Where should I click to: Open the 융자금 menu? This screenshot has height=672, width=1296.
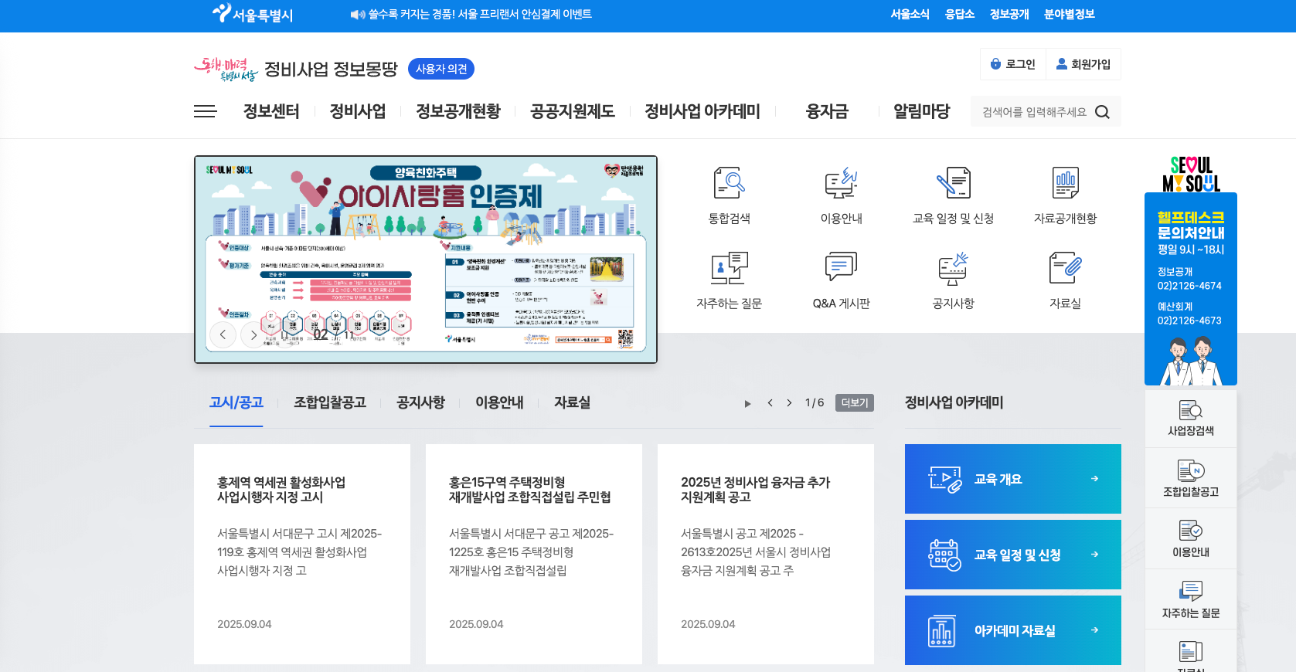827,111
